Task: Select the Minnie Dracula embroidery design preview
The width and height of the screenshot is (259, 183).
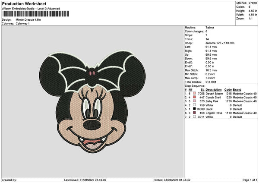Action: 92,101
